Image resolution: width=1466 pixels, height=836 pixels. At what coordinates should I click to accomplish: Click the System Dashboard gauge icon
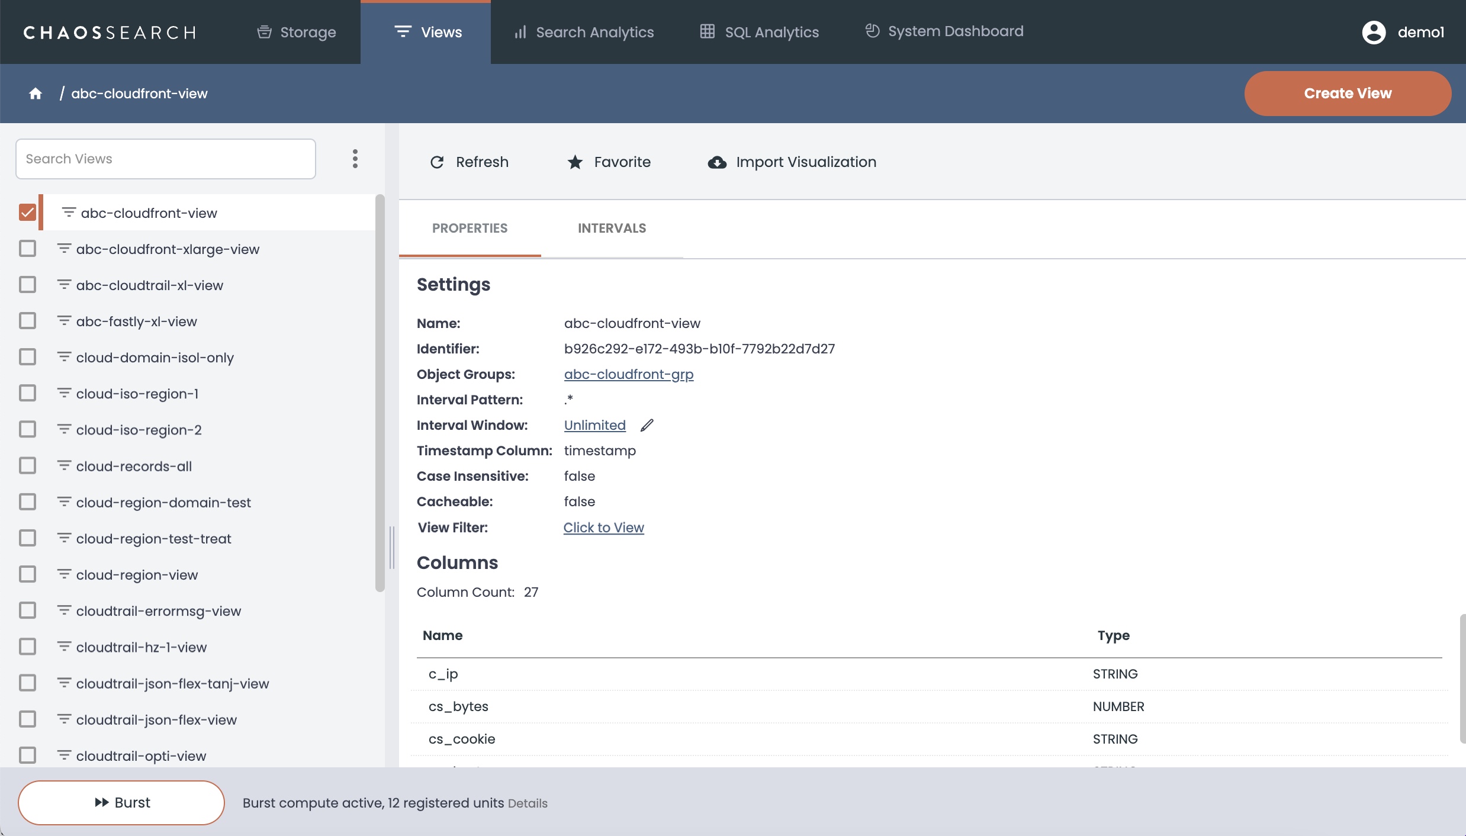pyautogui.click(x=872, y=31)
